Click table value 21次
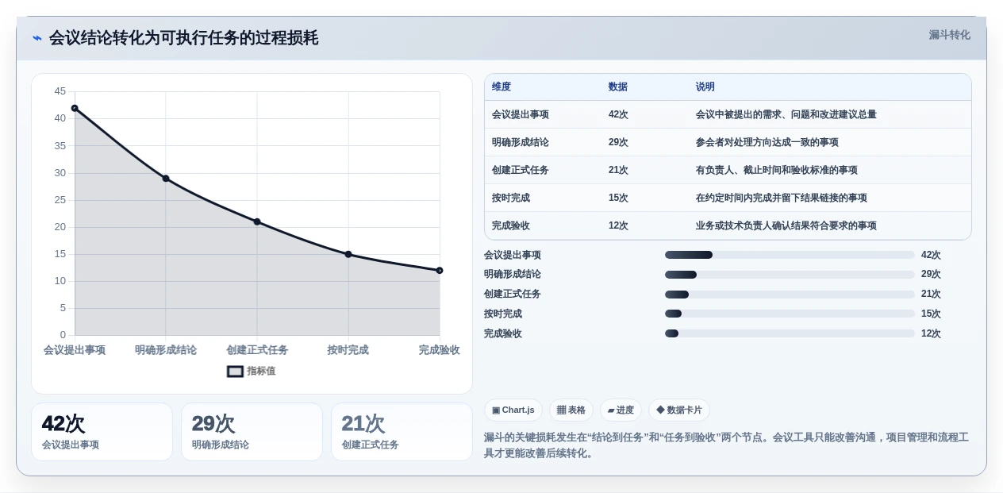 [618, 170]
